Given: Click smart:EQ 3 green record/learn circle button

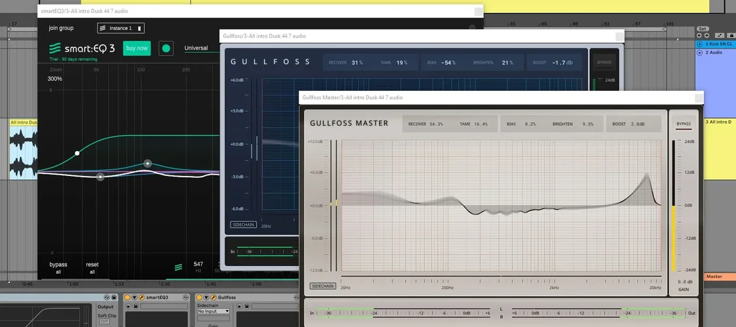Looking at the screenshot, I should tap(166, 48).
